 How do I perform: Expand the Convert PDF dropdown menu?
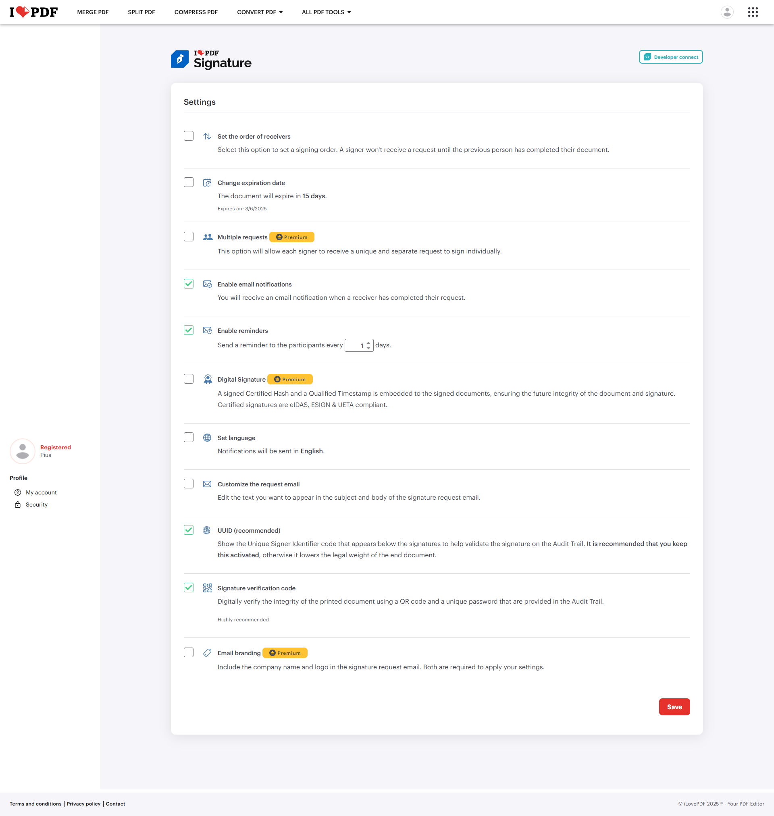click(x=260, y=12)
